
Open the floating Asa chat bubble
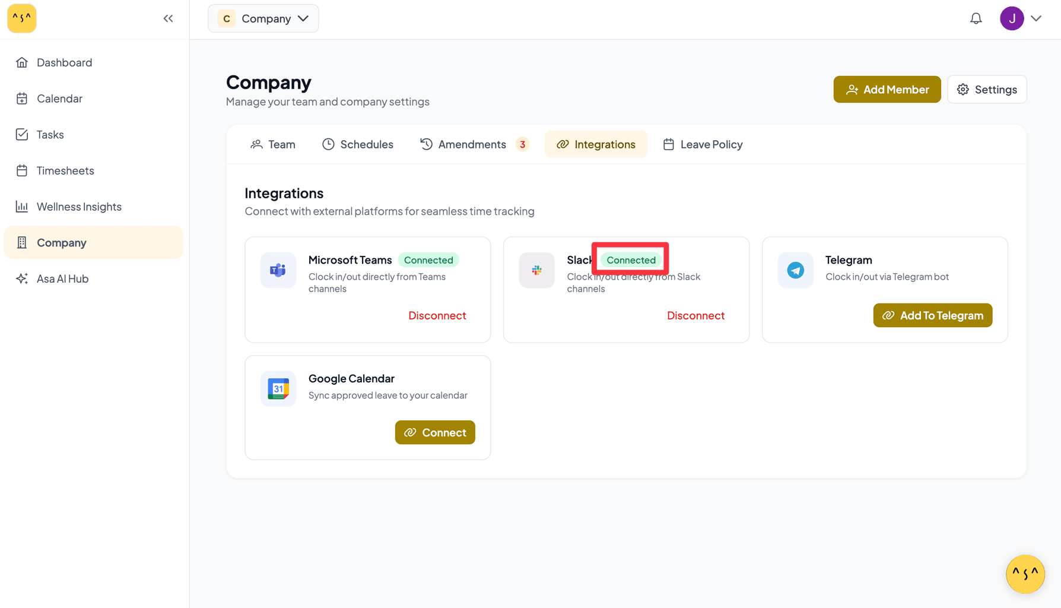tap(1025, 574)
